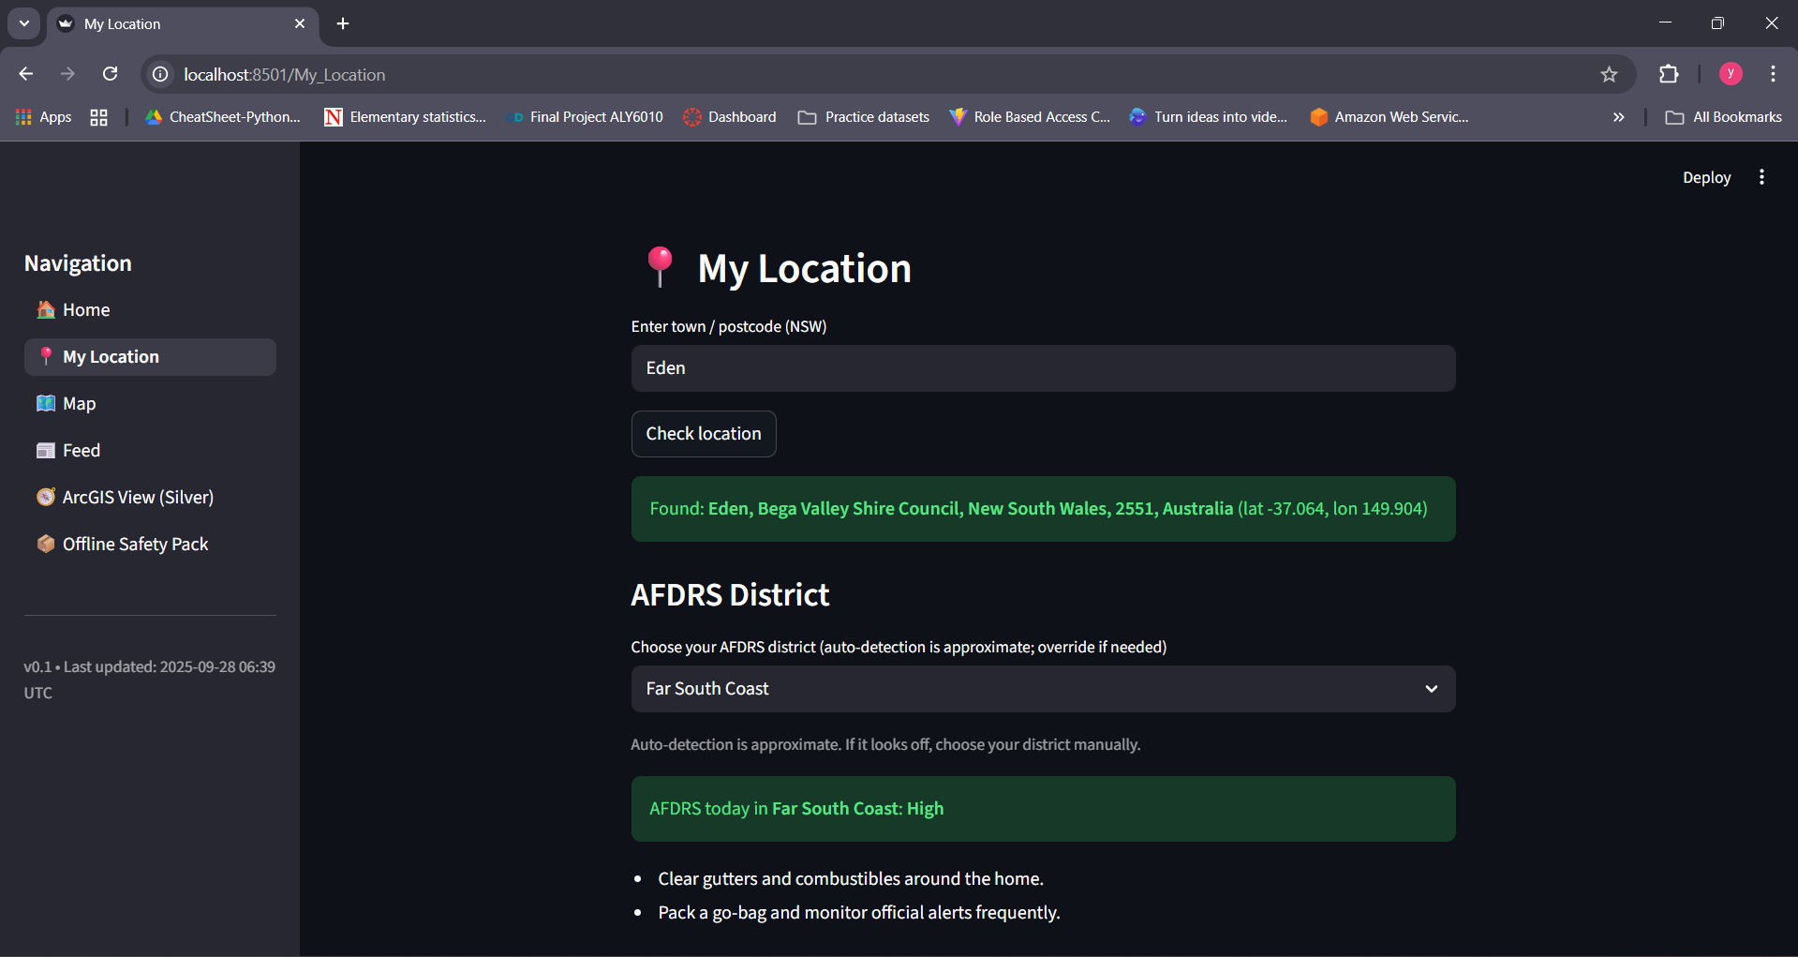The height and width of the screenshot is (957, 1798).
Task: Open the Amazon Web Services bookmark
Action: pyautogui.click(x=1389, y=117)
